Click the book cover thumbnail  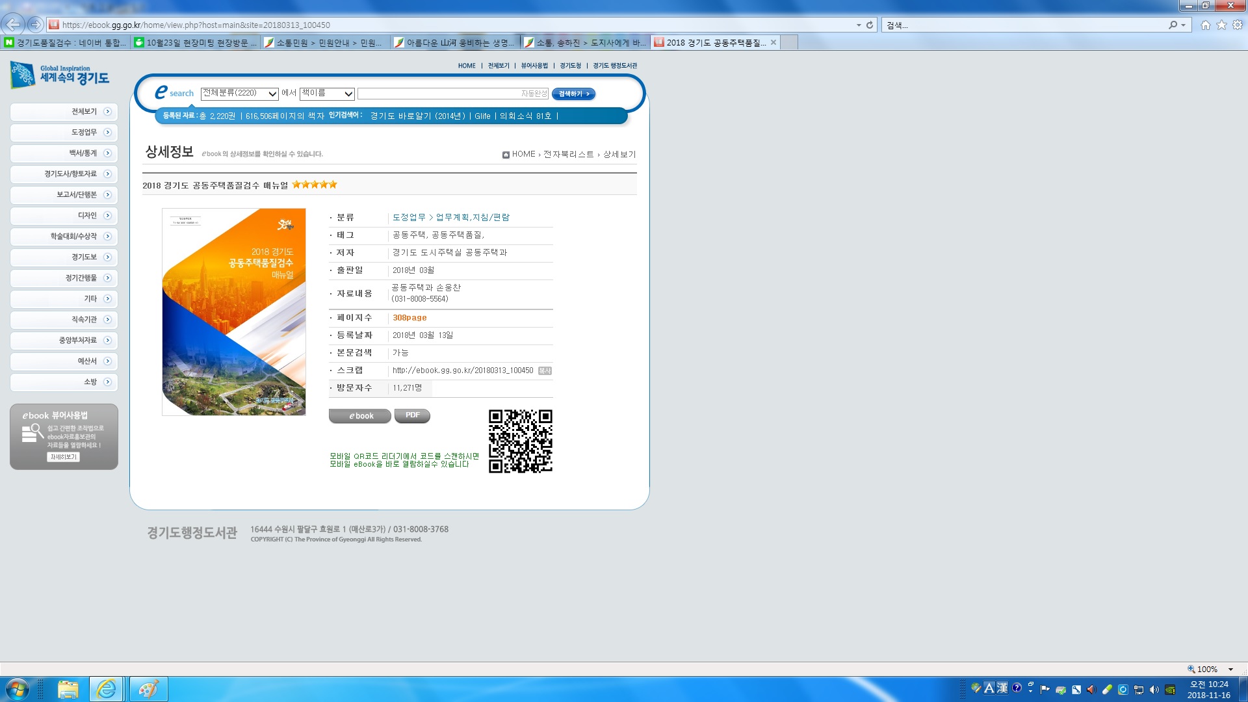pos(233,311)
